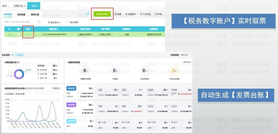This screenshot has width=278, height=134.
Task: Expand the 更多条件 filter dropdown
Action: [x=55, y=23]
